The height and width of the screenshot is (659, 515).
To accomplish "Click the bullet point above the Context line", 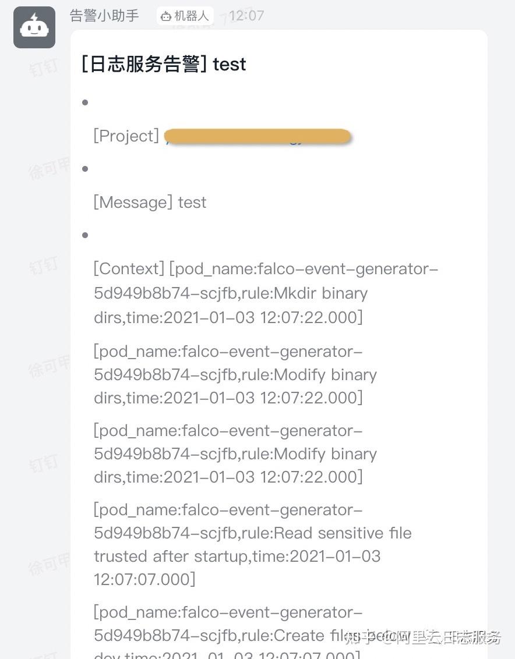I will click(85, 235).
